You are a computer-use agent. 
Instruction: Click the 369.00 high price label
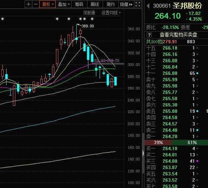coord(88,26)
